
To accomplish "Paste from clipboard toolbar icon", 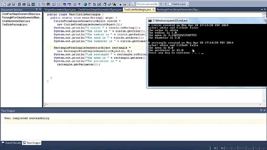I will pos(48,4).
